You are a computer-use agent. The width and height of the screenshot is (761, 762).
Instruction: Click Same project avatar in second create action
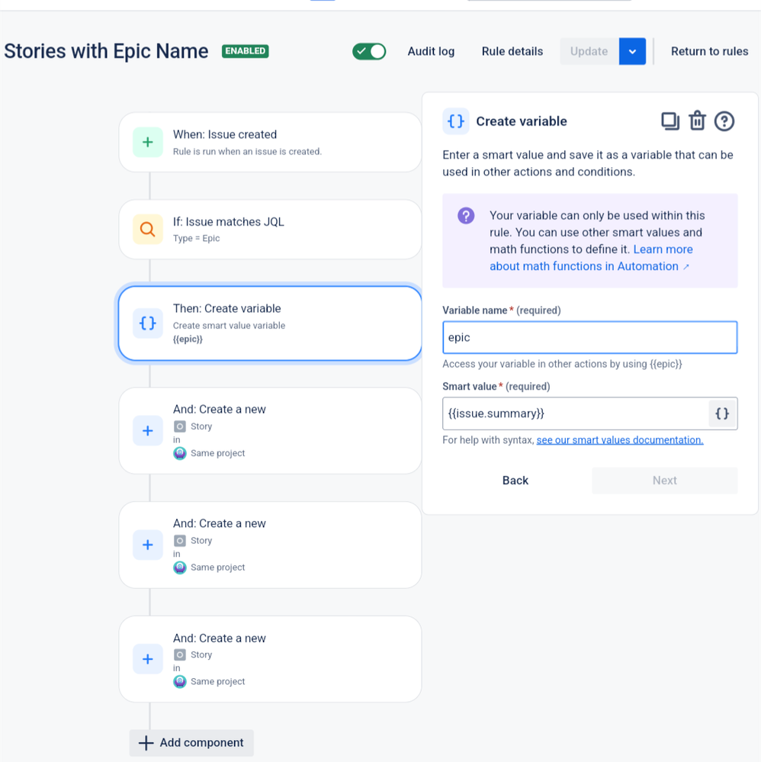tap(180, 567)
